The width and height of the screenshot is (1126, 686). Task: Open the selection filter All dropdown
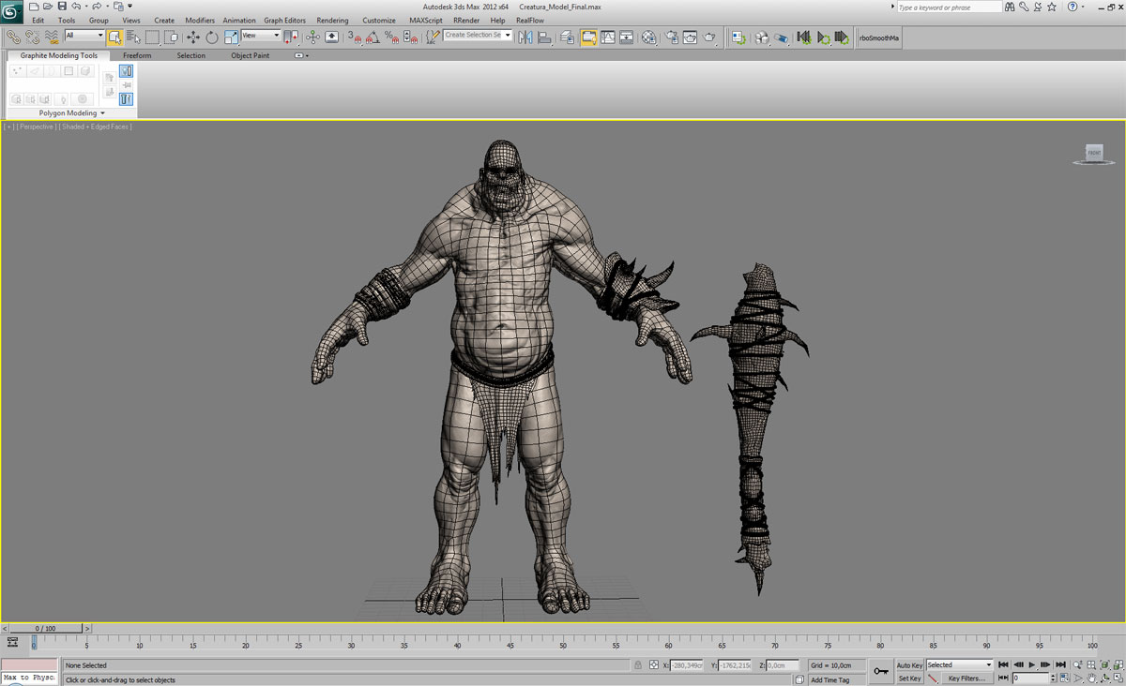pyautogui.click(x=84, y=36)
